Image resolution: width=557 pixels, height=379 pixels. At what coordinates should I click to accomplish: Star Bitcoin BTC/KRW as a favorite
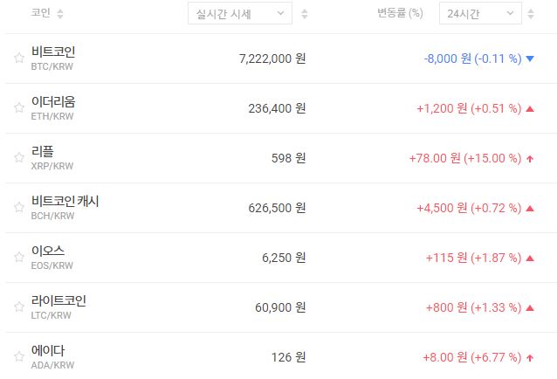[18, 59]
